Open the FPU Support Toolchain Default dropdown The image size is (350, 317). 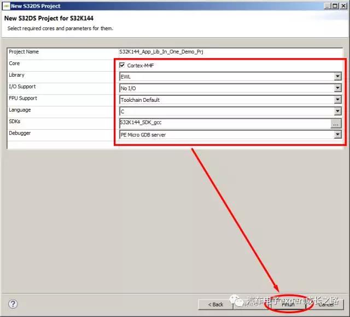337,100
